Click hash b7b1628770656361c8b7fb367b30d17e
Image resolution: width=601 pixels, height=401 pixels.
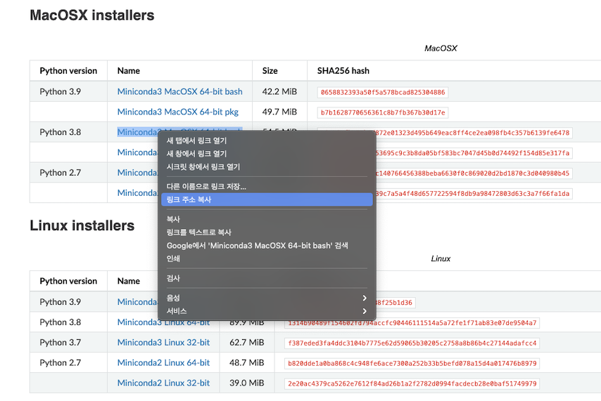pos(383,112)
